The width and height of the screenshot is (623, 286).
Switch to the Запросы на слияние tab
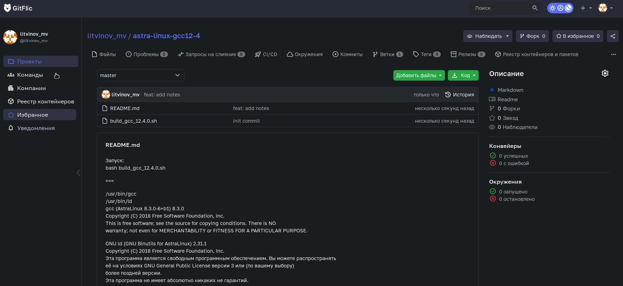tap(211, 54)
